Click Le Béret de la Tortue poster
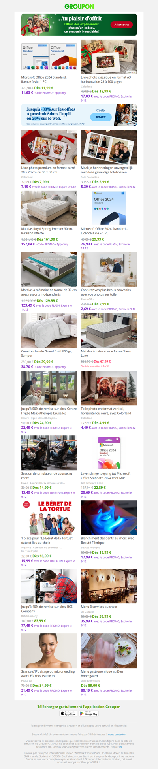 (49, 518)
